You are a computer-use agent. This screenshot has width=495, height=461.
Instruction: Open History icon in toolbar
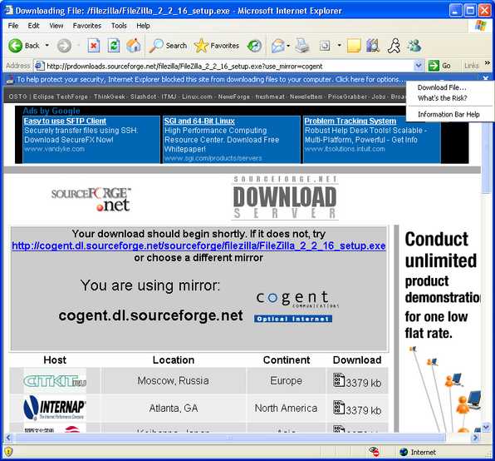[x=254, y=46]
